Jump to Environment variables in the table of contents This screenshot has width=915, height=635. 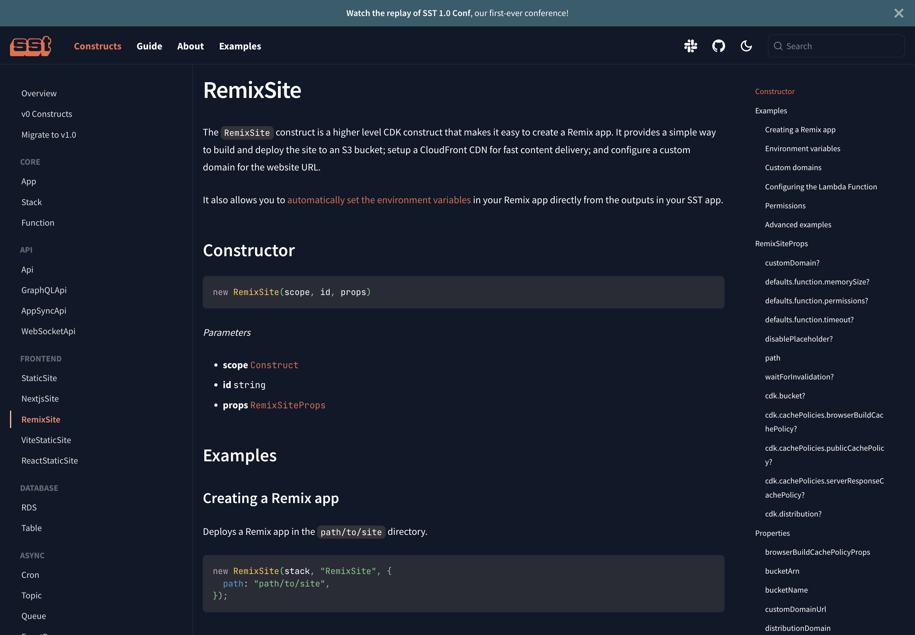pos(802,148)
